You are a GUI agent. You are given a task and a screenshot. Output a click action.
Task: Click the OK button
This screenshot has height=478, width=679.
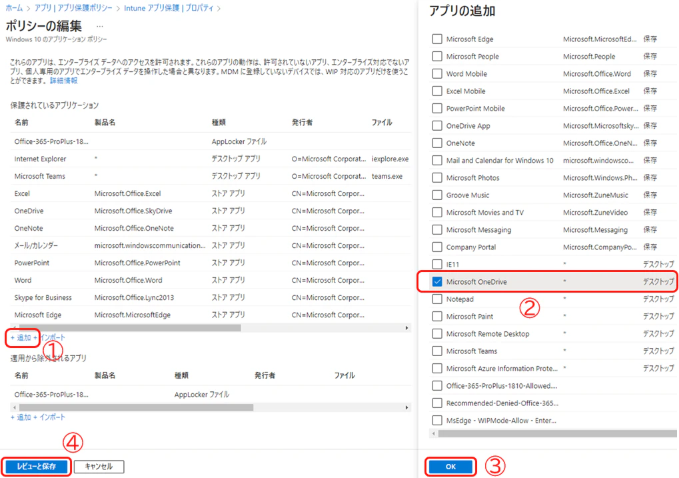[x=450, y=467]
